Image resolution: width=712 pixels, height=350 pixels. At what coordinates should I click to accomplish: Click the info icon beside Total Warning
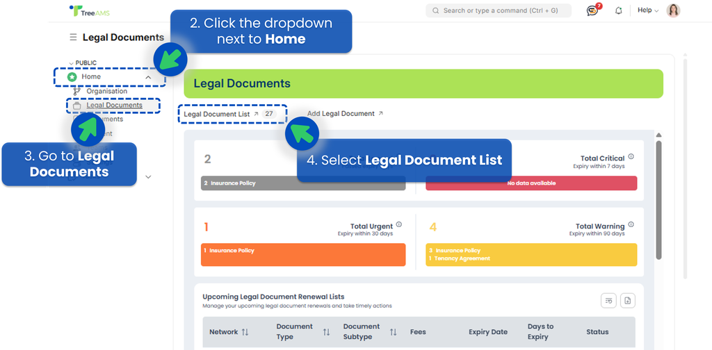(631, 225)
